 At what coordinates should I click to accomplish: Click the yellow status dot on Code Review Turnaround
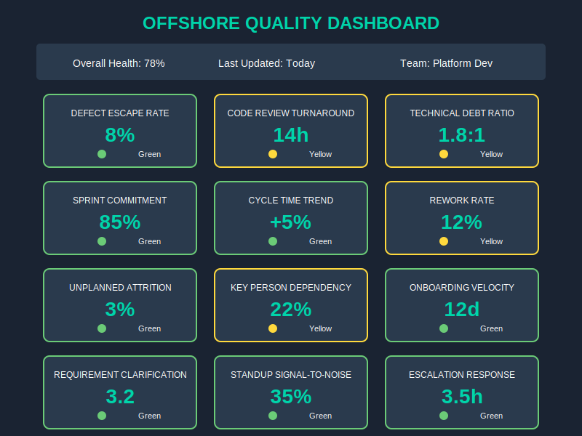pos(273,154)
